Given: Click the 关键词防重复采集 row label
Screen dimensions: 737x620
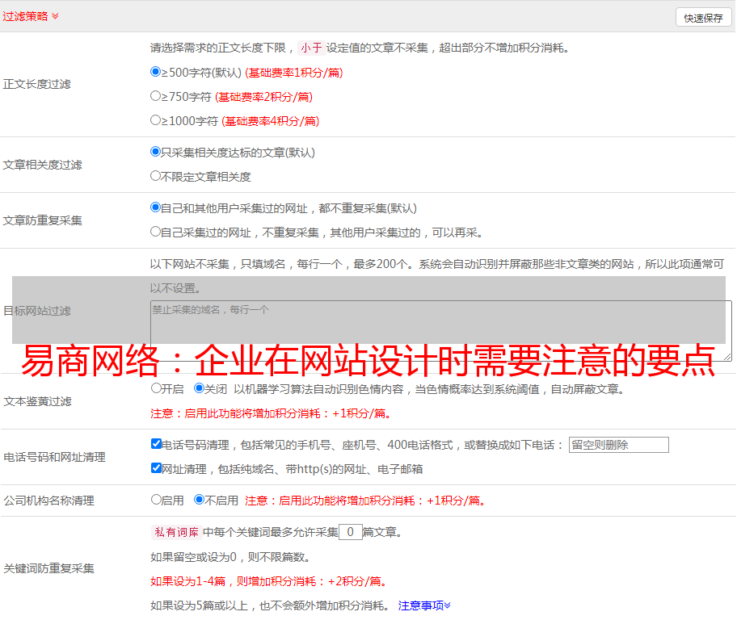Looking at the screenshot, I should [x=48, y=568].
